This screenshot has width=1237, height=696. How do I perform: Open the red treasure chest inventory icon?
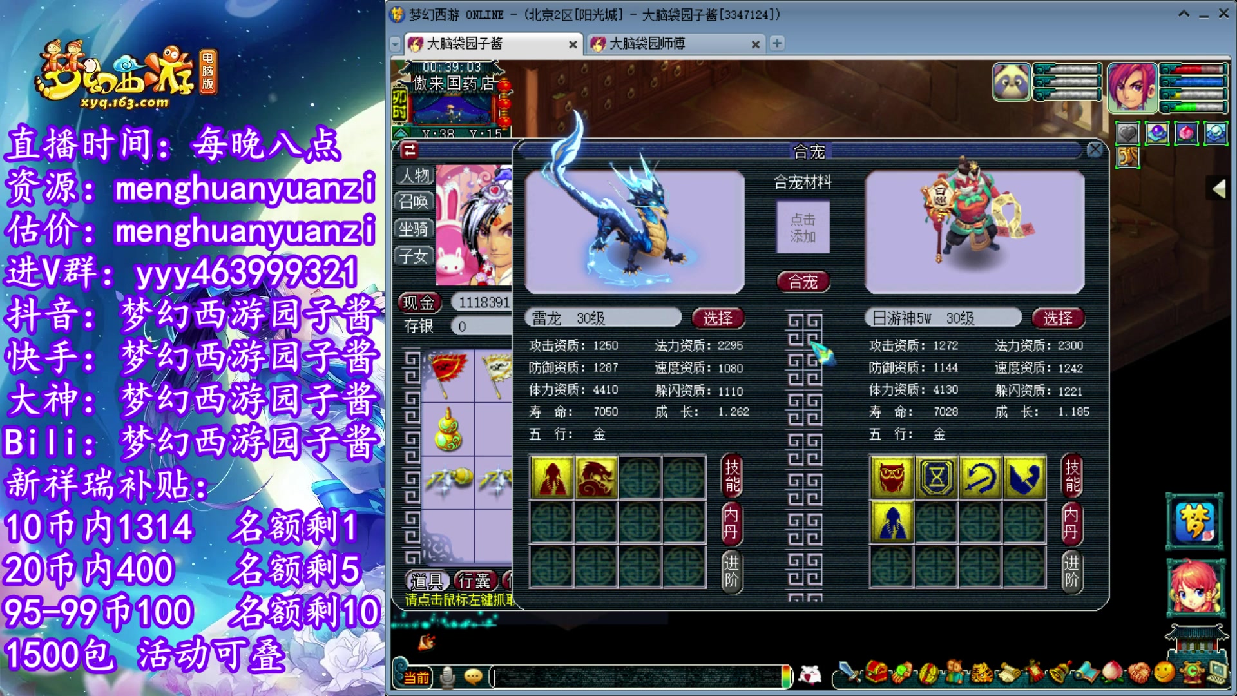coord(876,672)
